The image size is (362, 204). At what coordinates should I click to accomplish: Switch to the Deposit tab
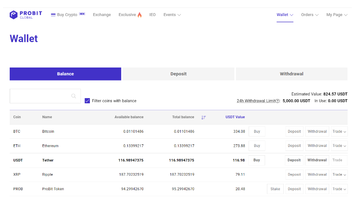(179, 74)
